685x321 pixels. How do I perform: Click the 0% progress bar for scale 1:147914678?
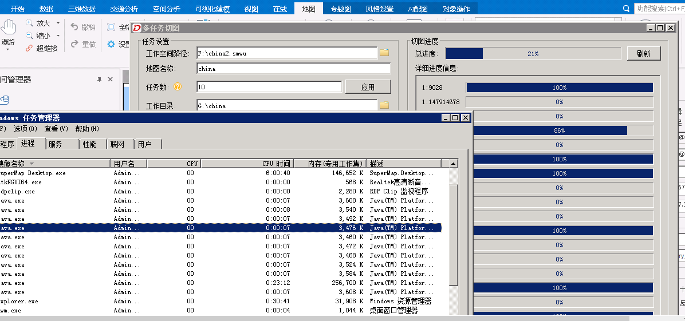tap(560, 102)
